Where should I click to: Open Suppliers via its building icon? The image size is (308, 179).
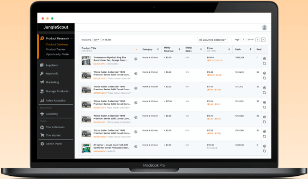click(42, 65)
